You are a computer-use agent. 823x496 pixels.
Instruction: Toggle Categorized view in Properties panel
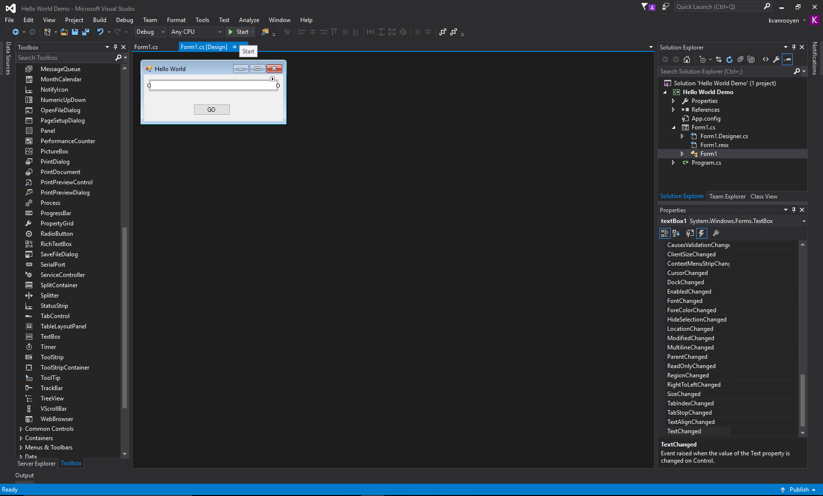click(664, 233)
